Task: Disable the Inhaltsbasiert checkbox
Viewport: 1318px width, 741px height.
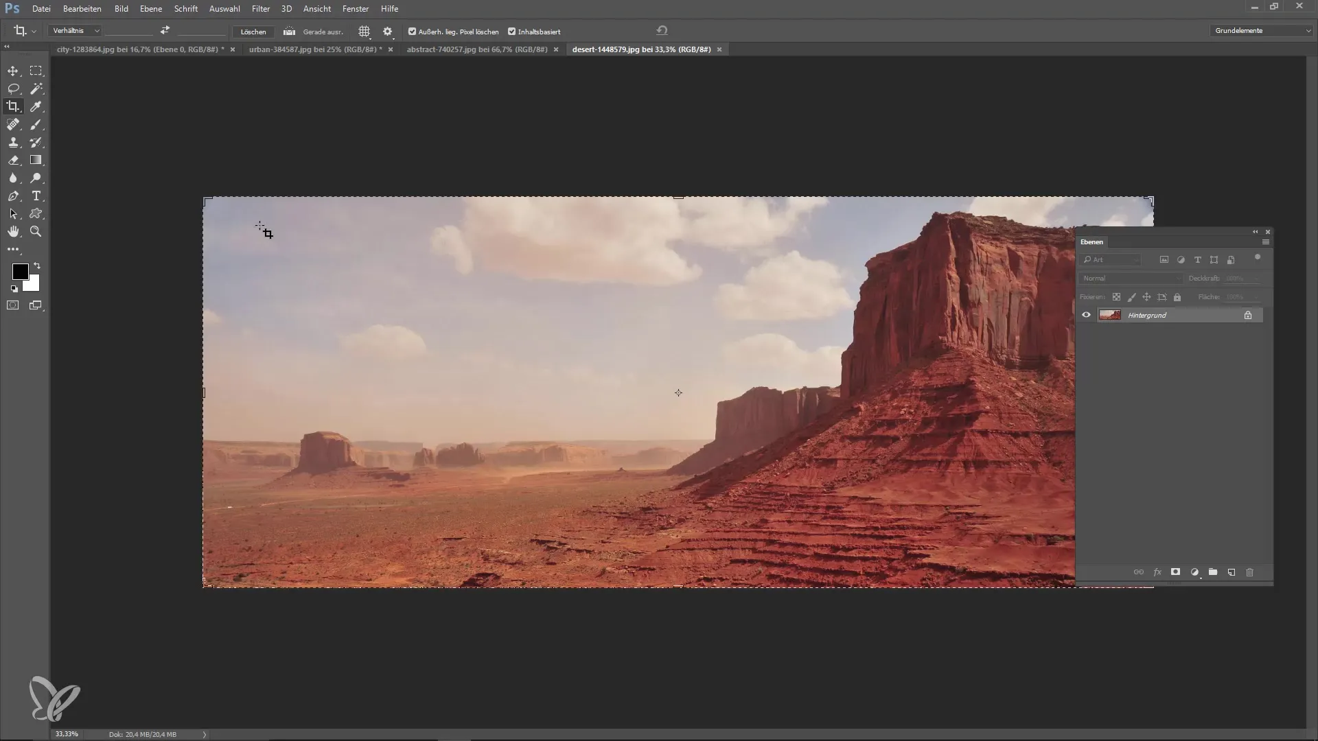Action: (511, 32)
